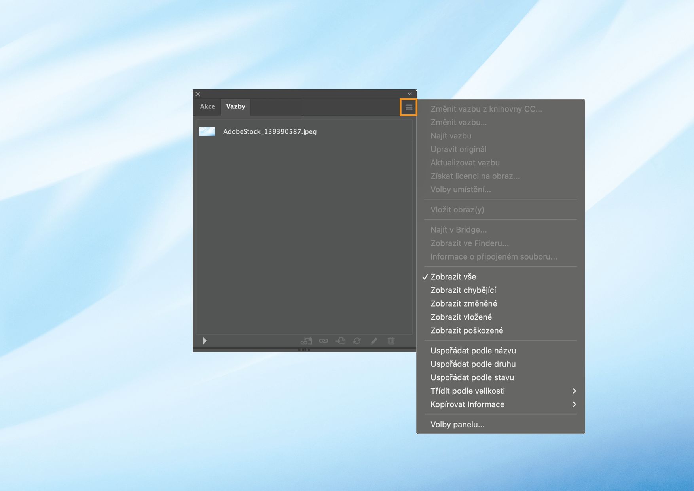Expand link information with the triangle arrow
The width and height of the screenshot is (694, 491).
205,341
